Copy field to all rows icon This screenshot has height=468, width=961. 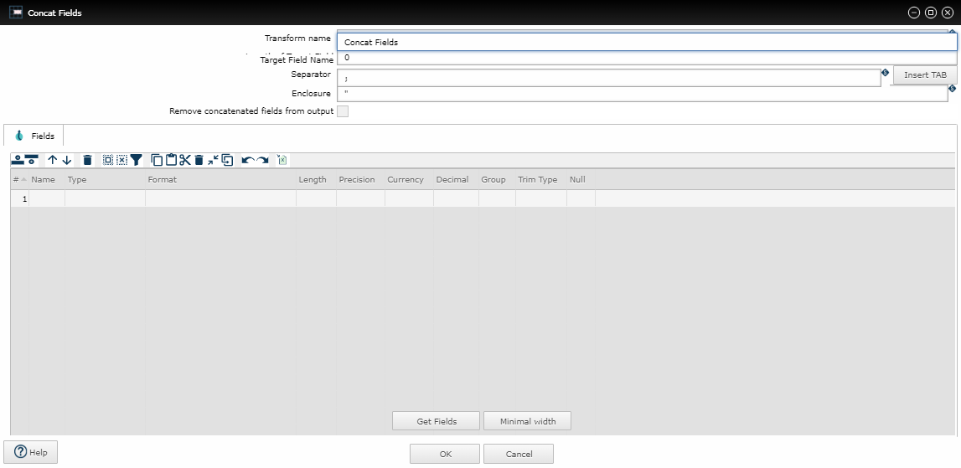[227, 160]
